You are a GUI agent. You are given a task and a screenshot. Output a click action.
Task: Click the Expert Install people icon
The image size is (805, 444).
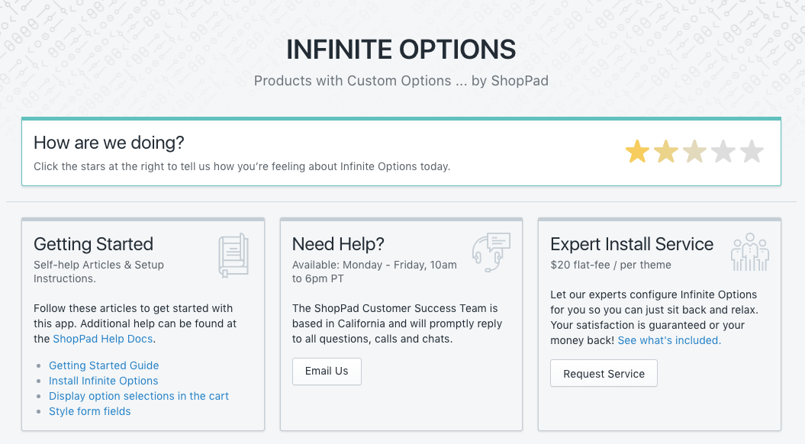750,252
